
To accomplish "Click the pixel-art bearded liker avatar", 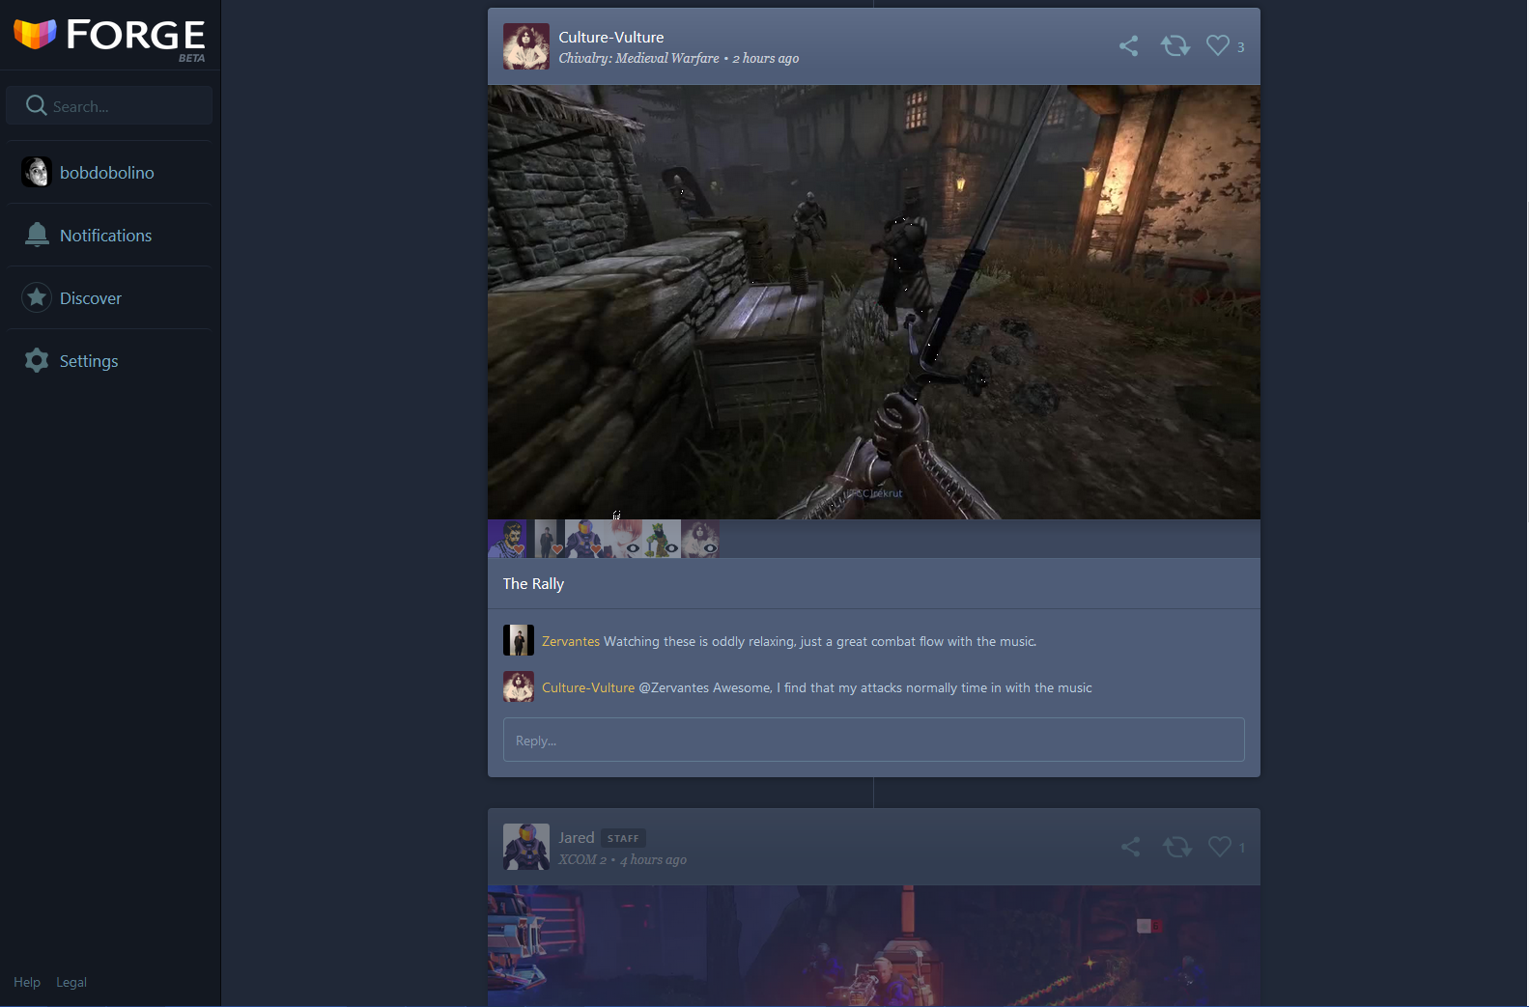I will pos(507,539).
